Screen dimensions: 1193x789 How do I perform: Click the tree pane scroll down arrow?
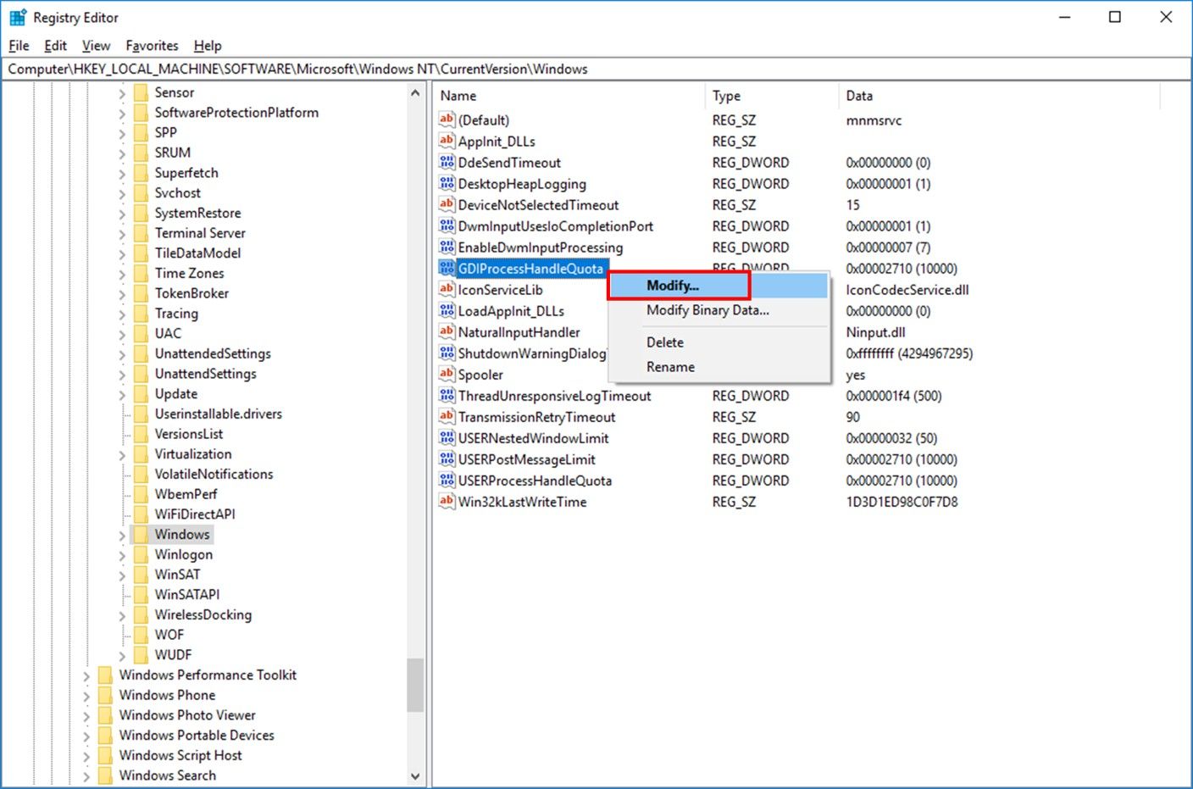point(415,775)
